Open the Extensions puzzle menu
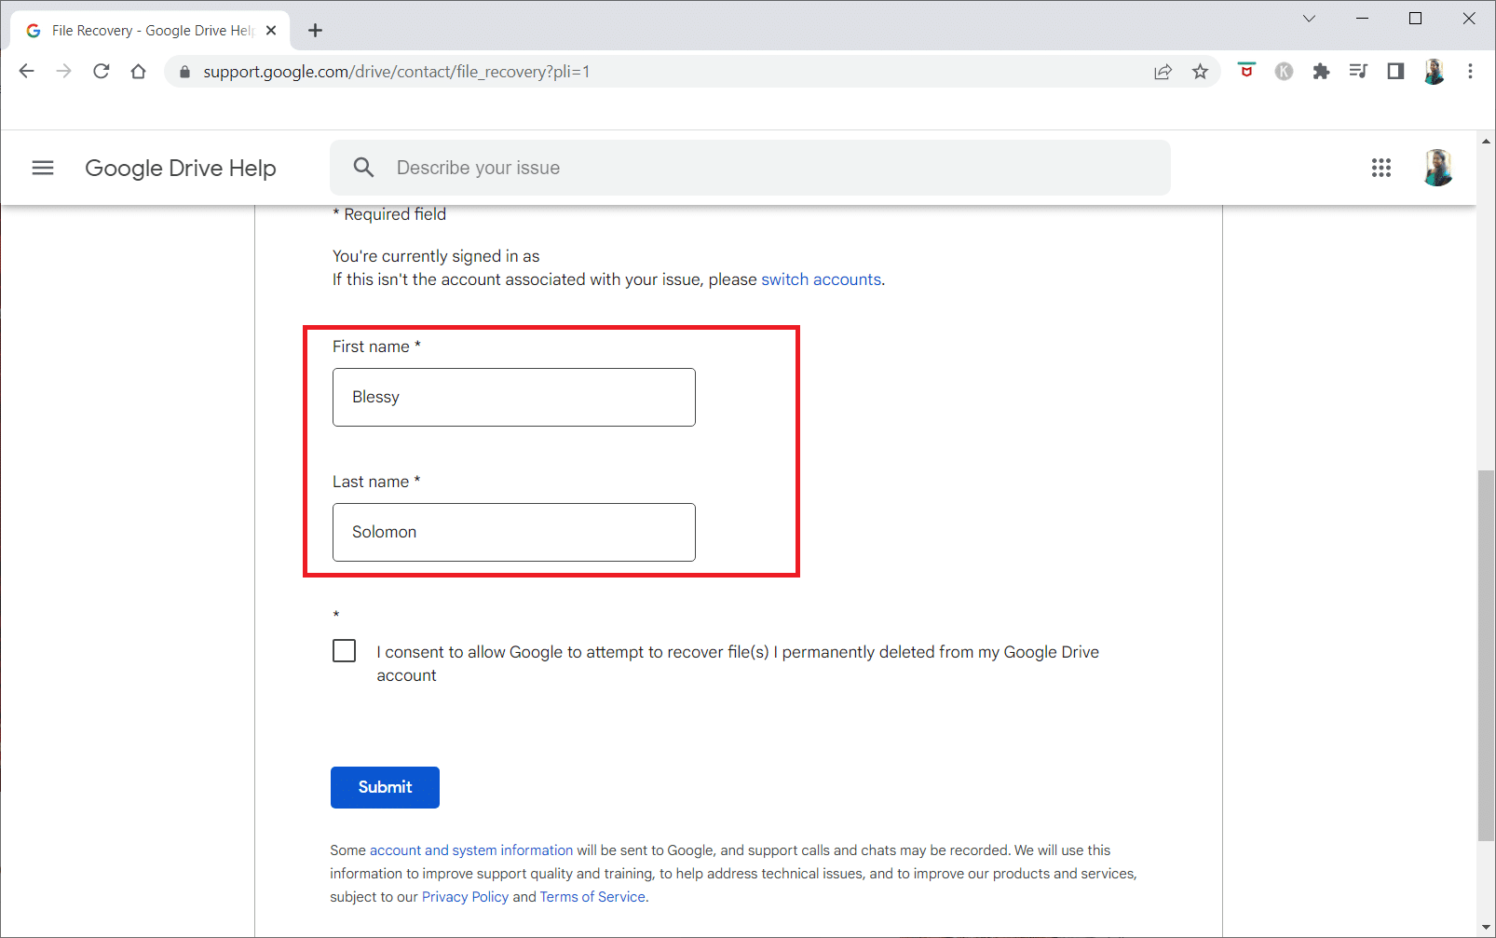Screen dimensions: 1496x938 (1321, 72)
